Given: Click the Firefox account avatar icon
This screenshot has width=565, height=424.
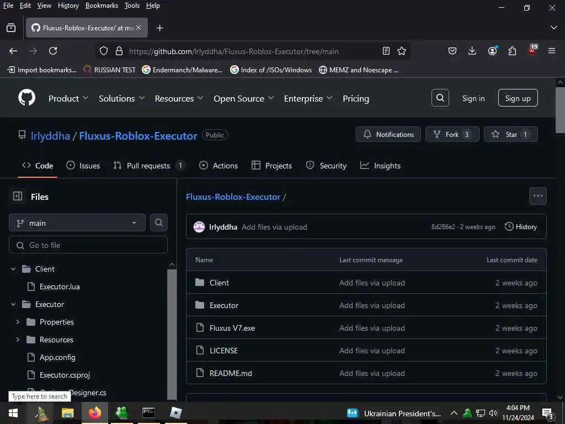Looking at the screenshot, I should [492, 51].
